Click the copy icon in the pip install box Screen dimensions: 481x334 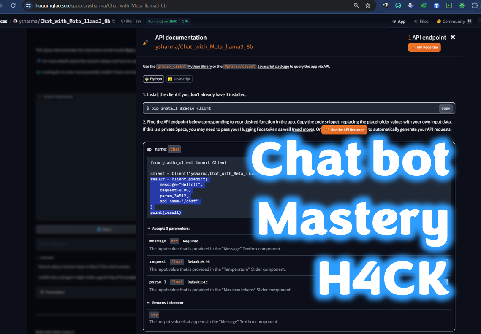pos(446,108)
